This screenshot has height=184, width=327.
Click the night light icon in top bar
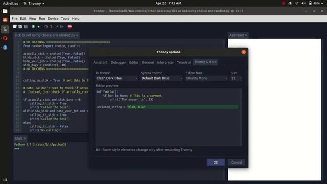tap(290, 4)
